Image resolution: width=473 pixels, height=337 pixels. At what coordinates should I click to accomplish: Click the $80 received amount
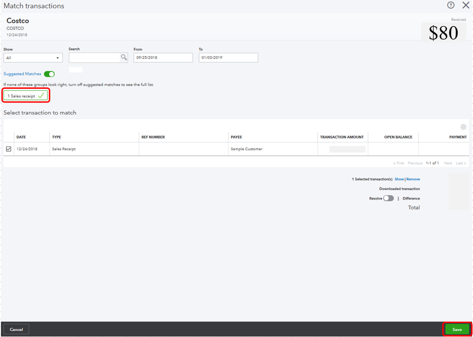[444, 33]
